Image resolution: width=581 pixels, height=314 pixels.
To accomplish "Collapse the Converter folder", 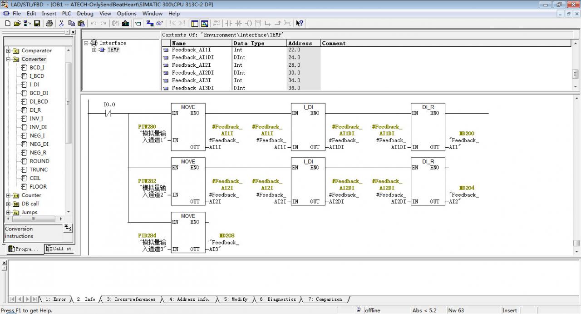I will coord(8,59).
